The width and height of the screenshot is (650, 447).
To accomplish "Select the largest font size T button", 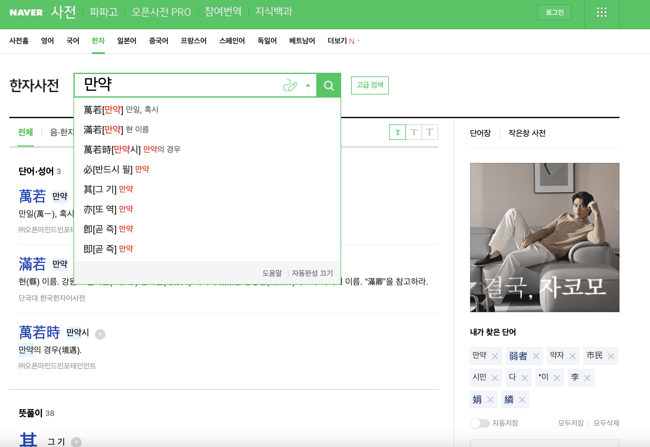I will point(430,132).
